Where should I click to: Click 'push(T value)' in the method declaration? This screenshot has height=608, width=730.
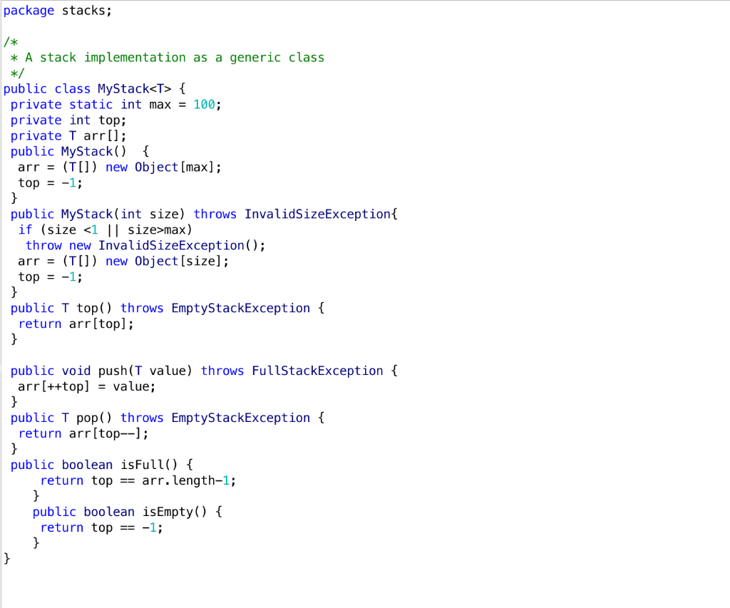[x=145, y=371]
